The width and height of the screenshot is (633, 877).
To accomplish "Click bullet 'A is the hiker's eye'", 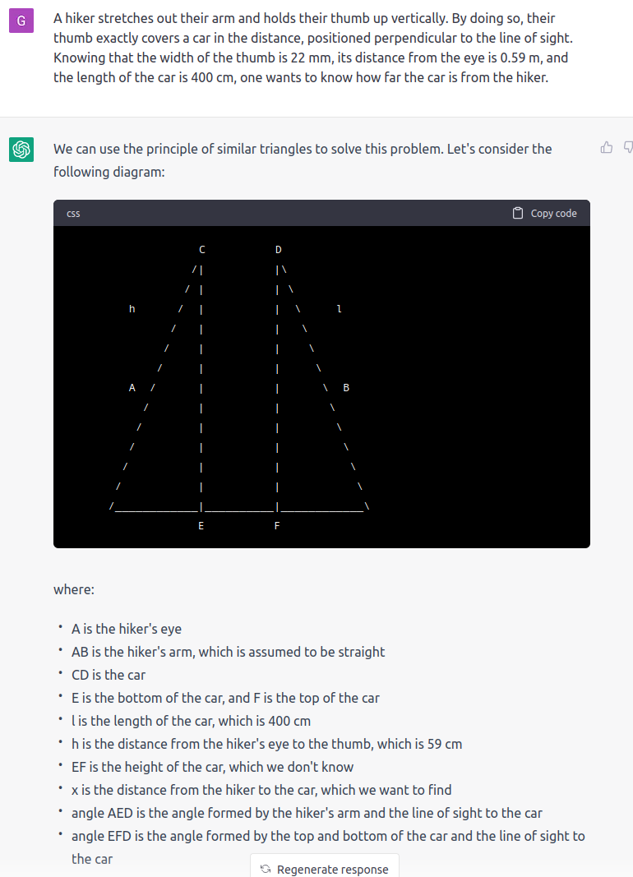I will [127, 629].
